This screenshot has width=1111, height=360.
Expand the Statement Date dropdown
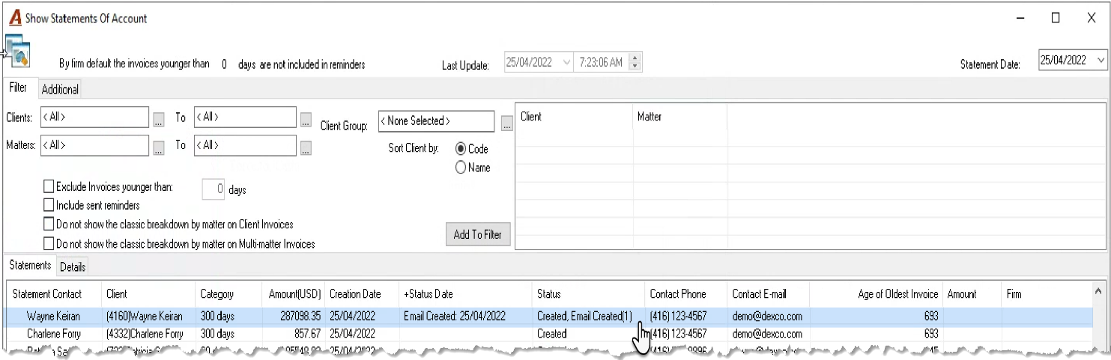tap(1099, 61)
